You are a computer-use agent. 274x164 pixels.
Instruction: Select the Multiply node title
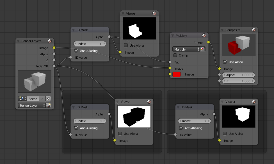pyautogui.click(x=181, y=36)
